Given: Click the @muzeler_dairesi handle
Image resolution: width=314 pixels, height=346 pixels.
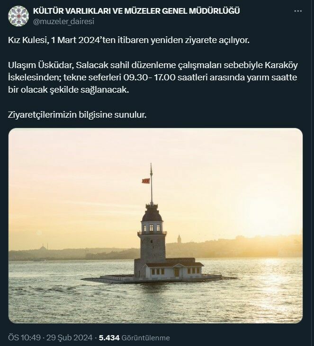Looking at the screenshot, I should pyautogui.click(x=63, y=21).
